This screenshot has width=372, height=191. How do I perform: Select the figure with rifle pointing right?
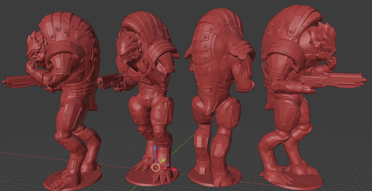(x=312, y=97)
